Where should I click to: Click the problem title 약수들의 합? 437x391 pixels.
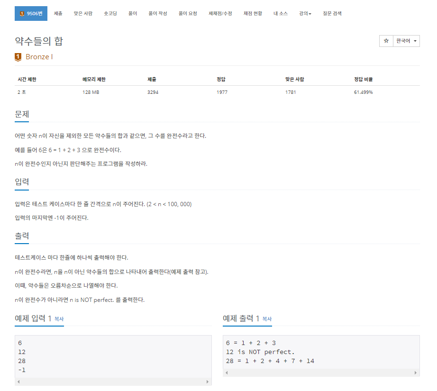click(x=39, y=41)
